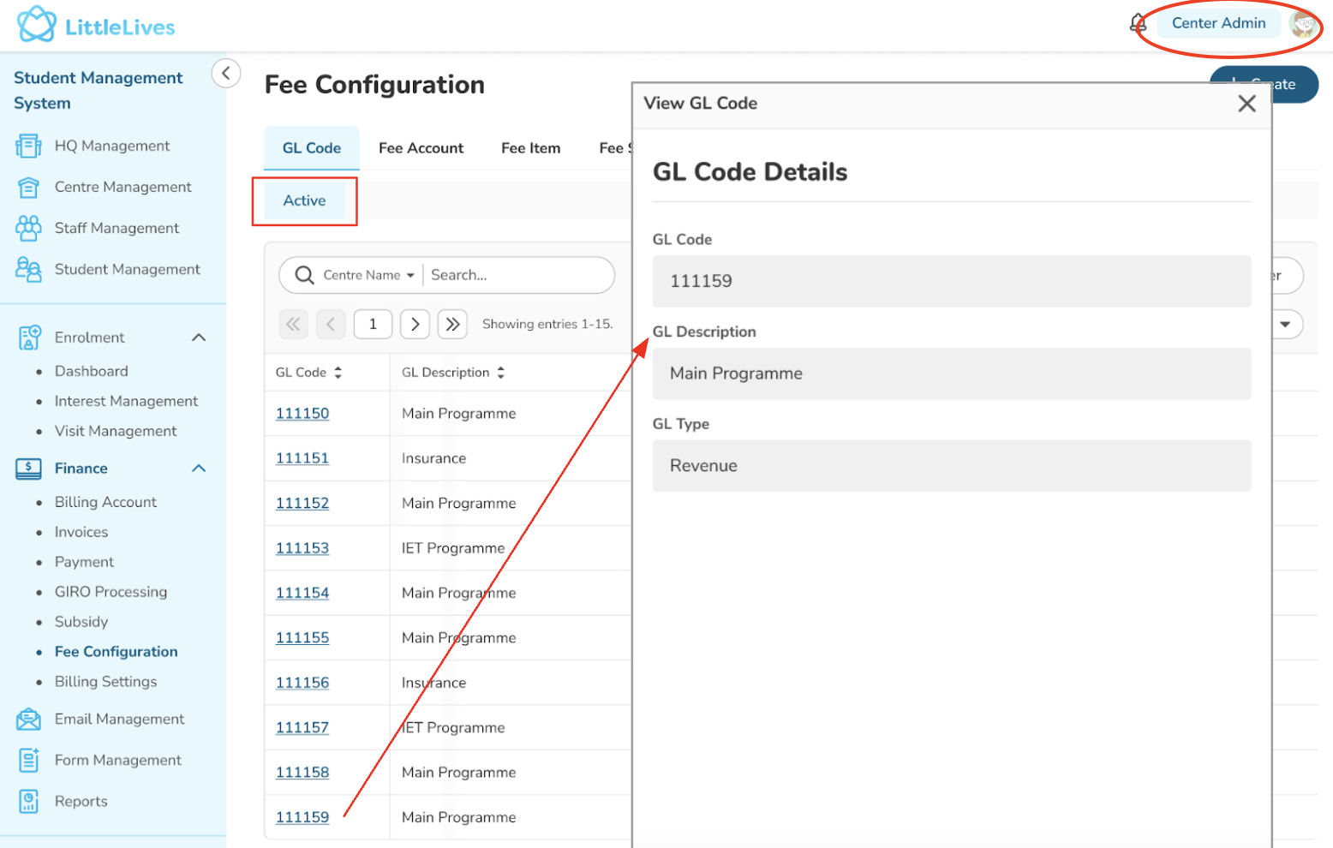
Task: Open GL code 111152
Action: tap(302, 504)
